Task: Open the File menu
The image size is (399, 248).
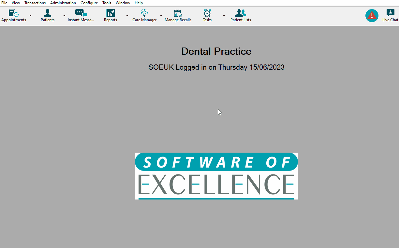Action: 4,3
